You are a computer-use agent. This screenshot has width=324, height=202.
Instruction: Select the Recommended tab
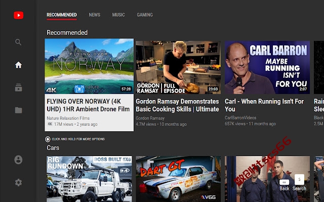tap(62, 15)
